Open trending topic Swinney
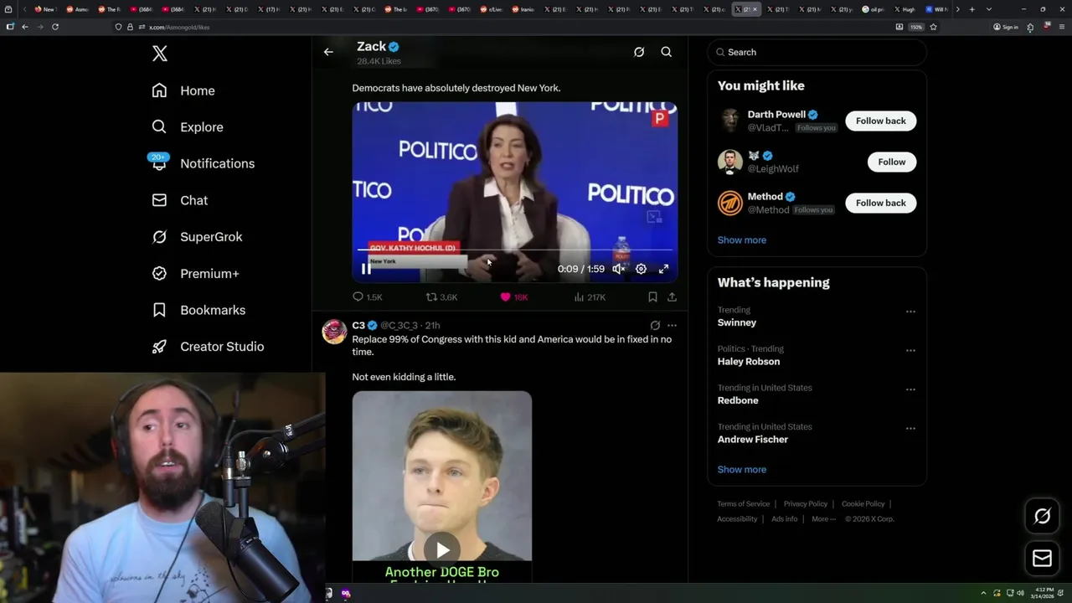Screen dimensions: 1072x603 [737, 322]
